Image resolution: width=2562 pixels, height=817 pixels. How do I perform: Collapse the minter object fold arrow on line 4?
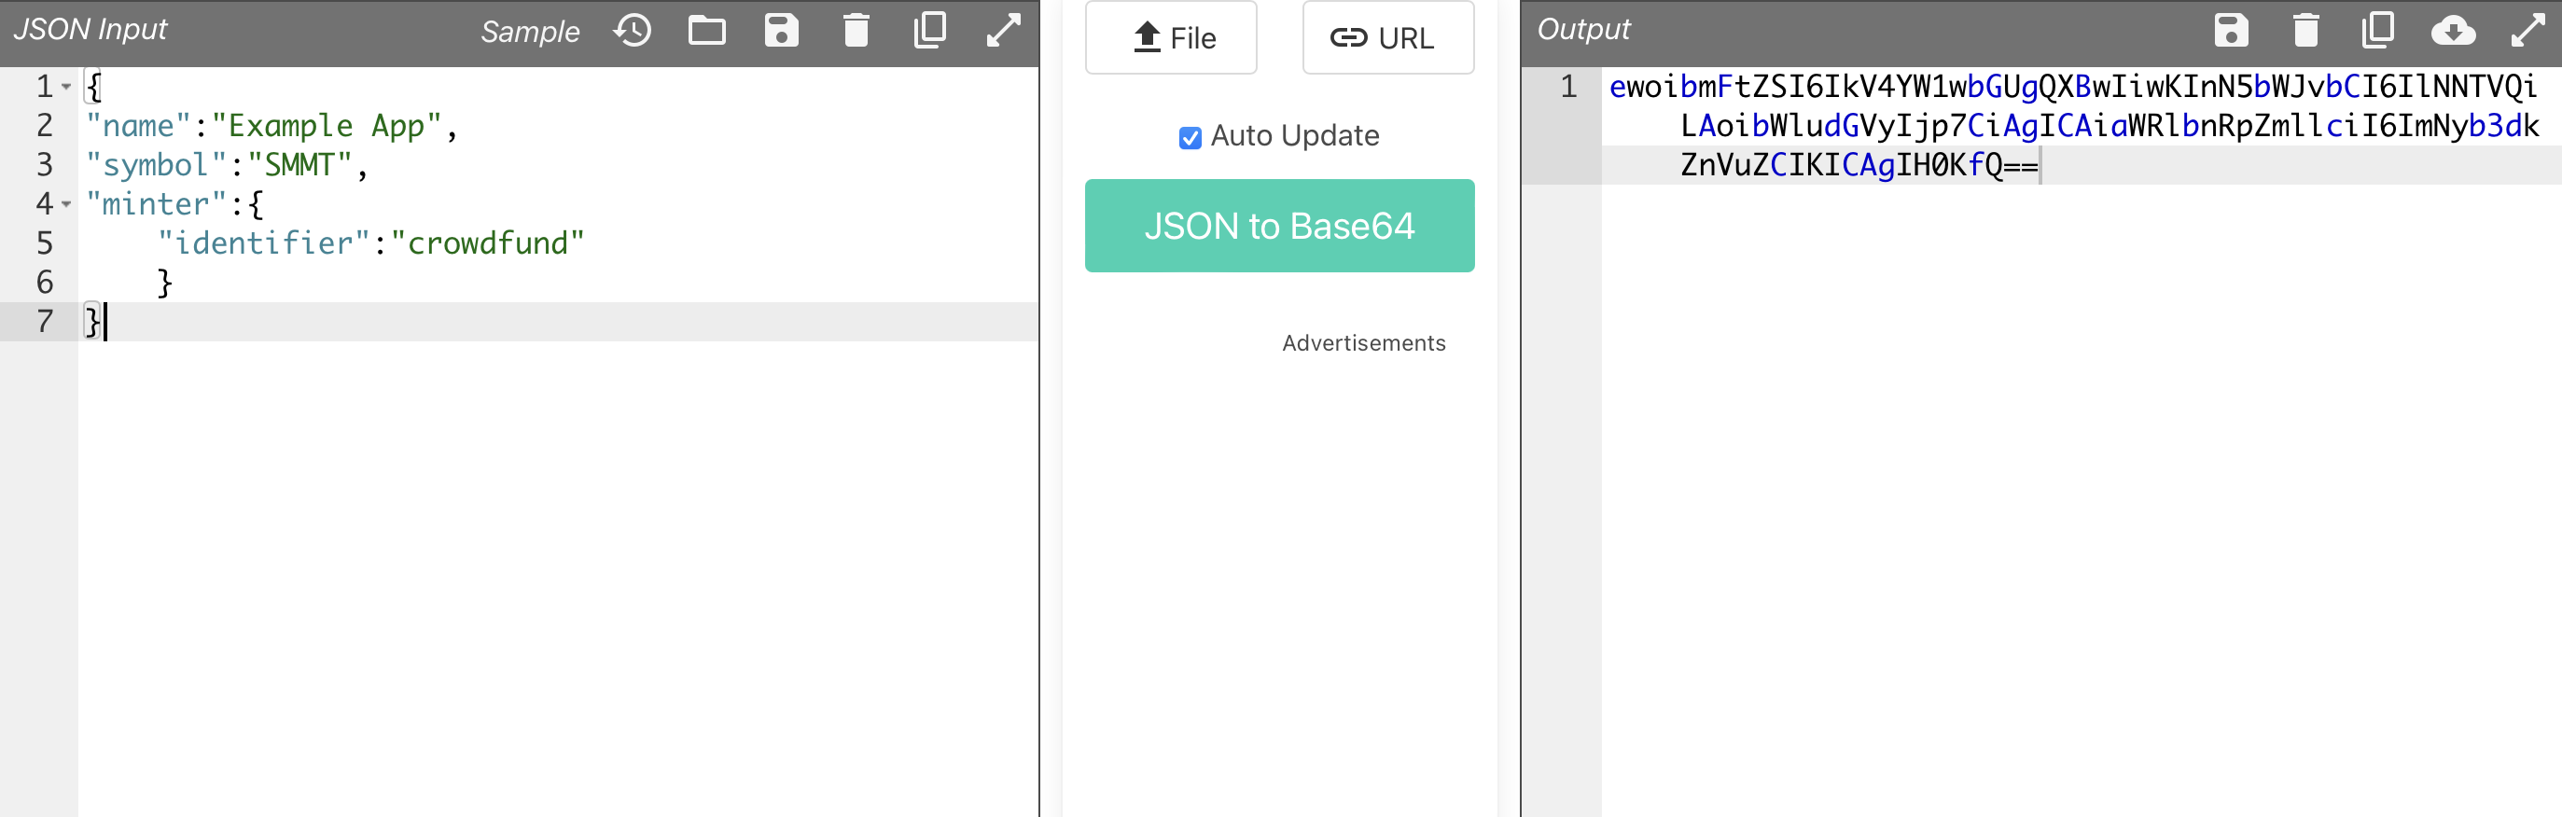(x=66, y=205)
